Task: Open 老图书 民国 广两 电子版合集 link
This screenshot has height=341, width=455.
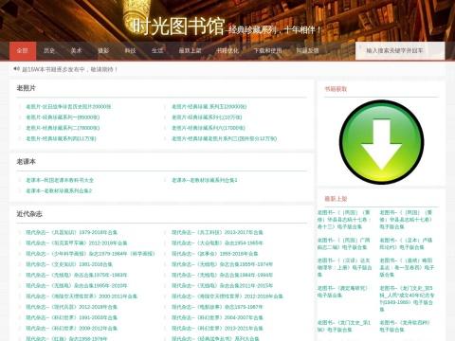Action: click(x=344, y=243)
